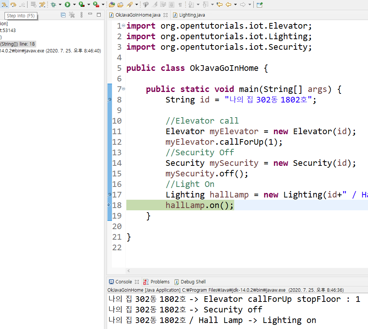
Task: Close the Console view tab
Action: coord(137,282)
